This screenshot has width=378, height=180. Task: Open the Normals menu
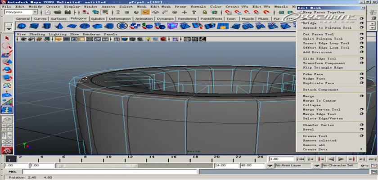[198, 6]
